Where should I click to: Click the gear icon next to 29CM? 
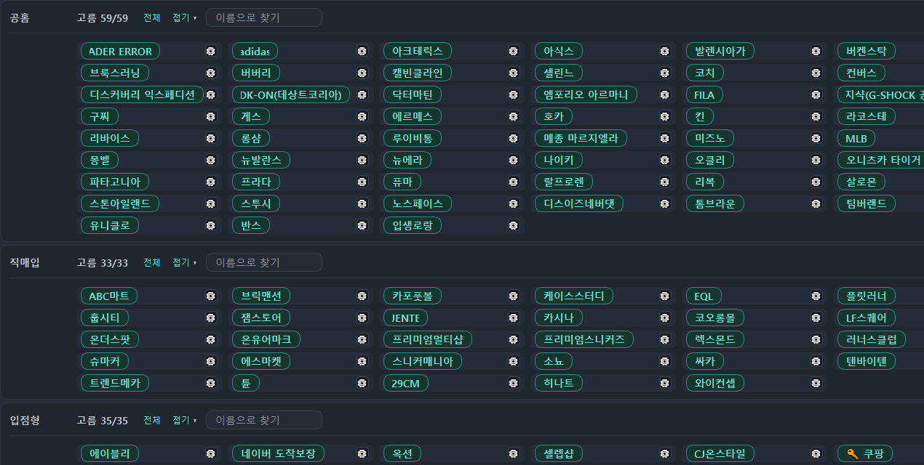(514, 383)
